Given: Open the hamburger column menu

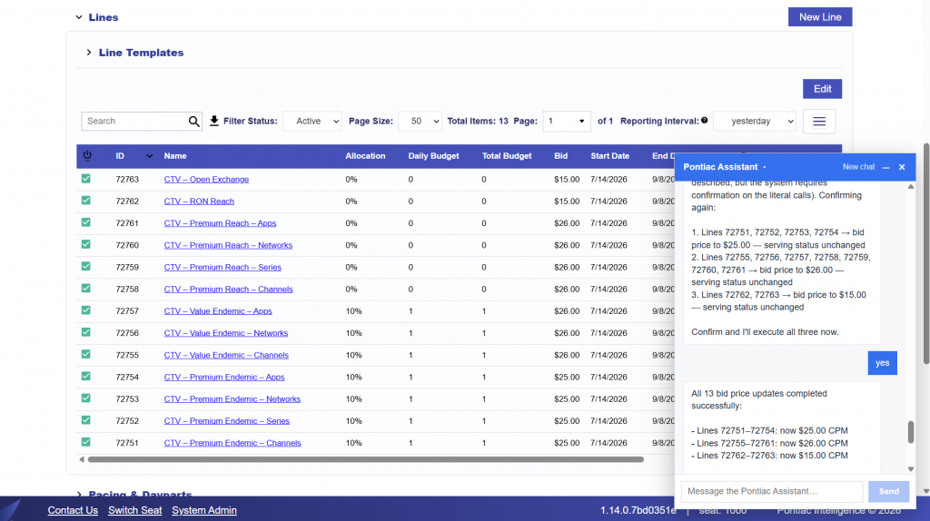Looking at the screenshot, I should pyautogui.click(x=819, y=122).
